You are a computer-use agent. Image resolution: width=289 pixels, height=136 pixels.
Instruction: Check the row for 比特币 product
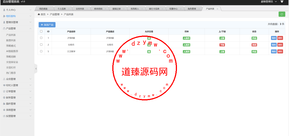[x=41, y=44]
